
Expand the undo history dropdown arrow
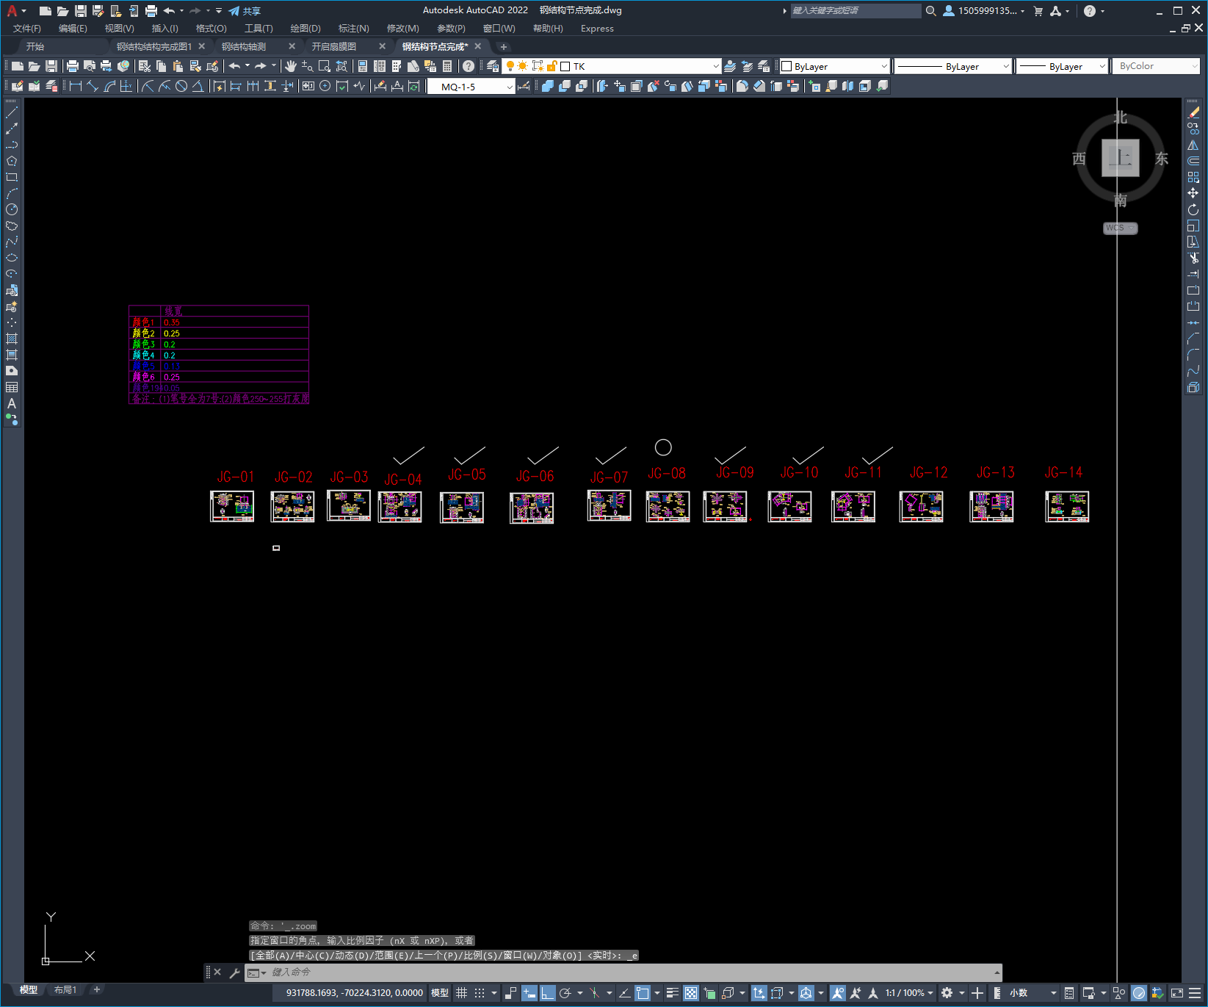pos(247,66)
